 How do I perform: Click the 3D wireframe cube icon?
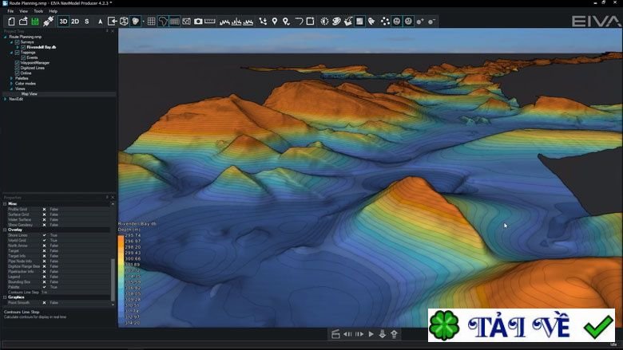point(125,22)
